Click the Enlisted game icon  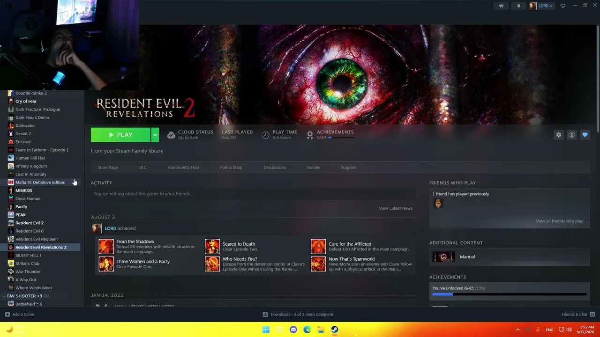11,142
